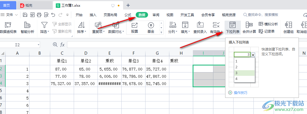Open the 审阅 tab
307x114 pixels.
pyautogui.click(x=156, y=15)
